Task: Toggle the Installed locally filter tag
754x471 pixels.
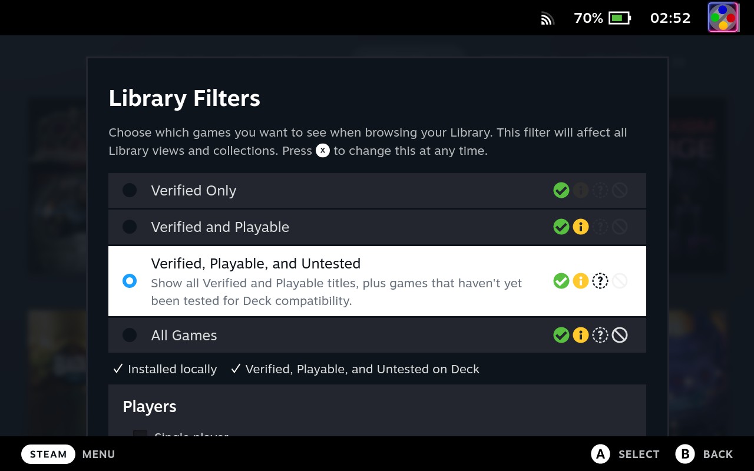Action: click(x=165, y=369)
